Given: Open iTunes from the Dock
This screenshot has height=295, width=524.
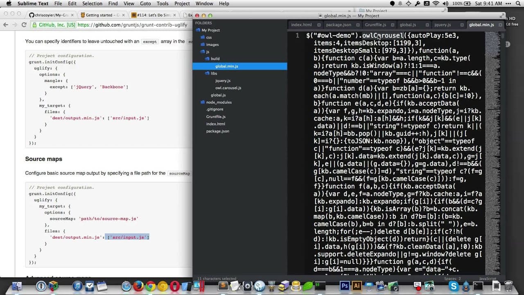Looking at the screenshot, I should coord(78,286).
